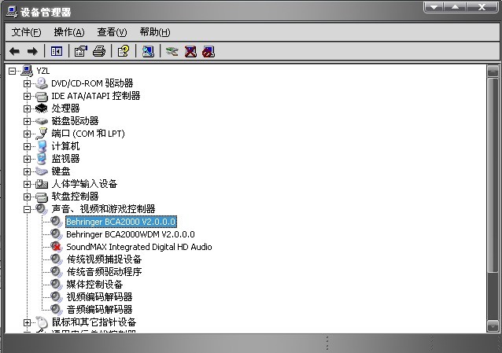The image size is (502, 353).
Task: Open the 操作(A) menu
Action: tap(69, 32)
